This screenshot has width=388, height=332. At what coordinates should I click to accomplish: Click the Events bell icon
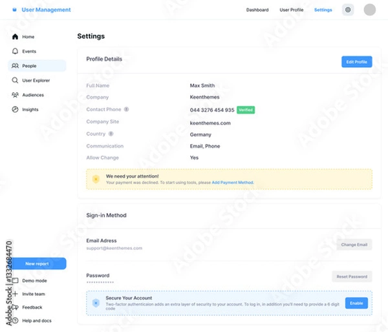coord(15,51)
